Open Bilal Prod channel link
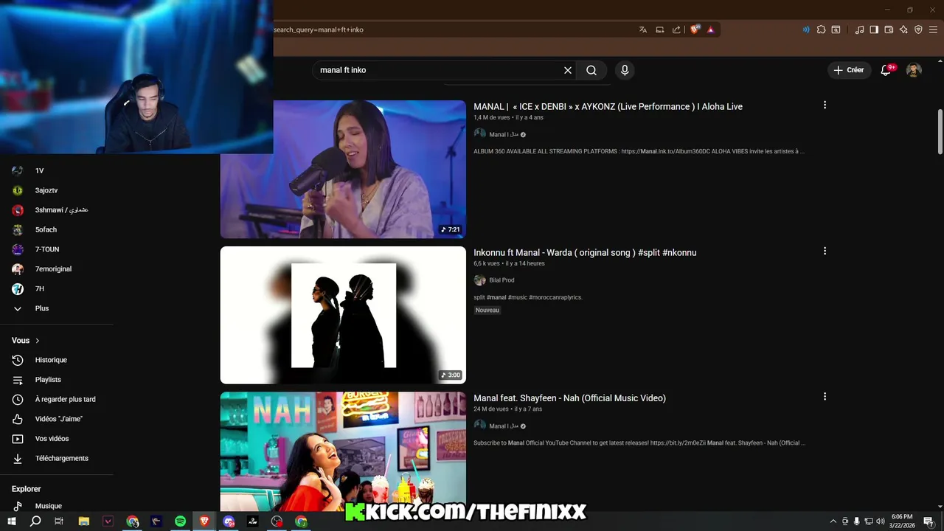The height and width of the screenshot is (531, 944). click(x=502, y=280)
